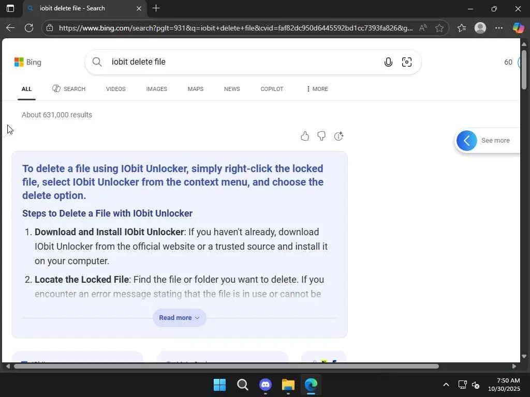Click the Bing search magnifier icon
Image resolution: width=530 pixels, height=397 pixels.
point(97,62)
